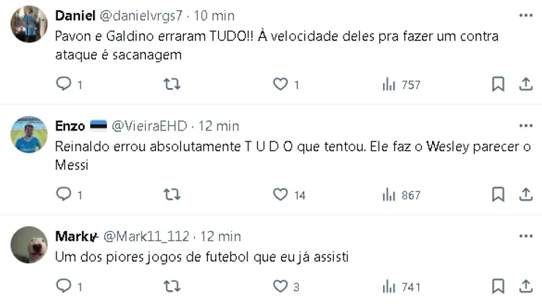The image size is (542, 305).
Task: Click Enzo's profile avatar
Action: (29, 134)
